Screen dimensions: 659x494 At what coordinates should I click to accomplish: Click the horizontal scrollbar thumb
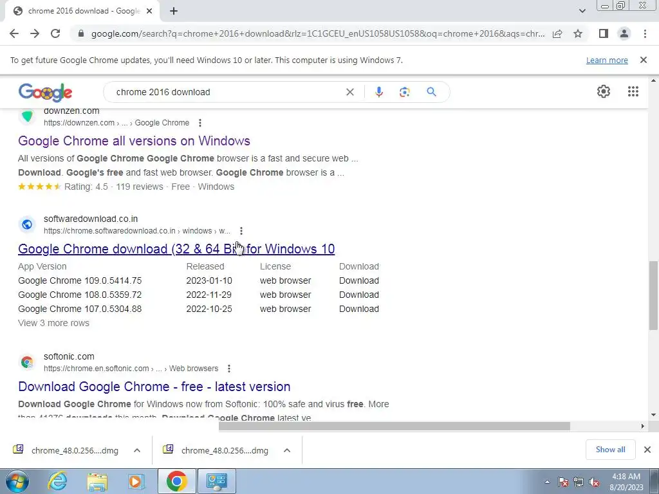394,426
